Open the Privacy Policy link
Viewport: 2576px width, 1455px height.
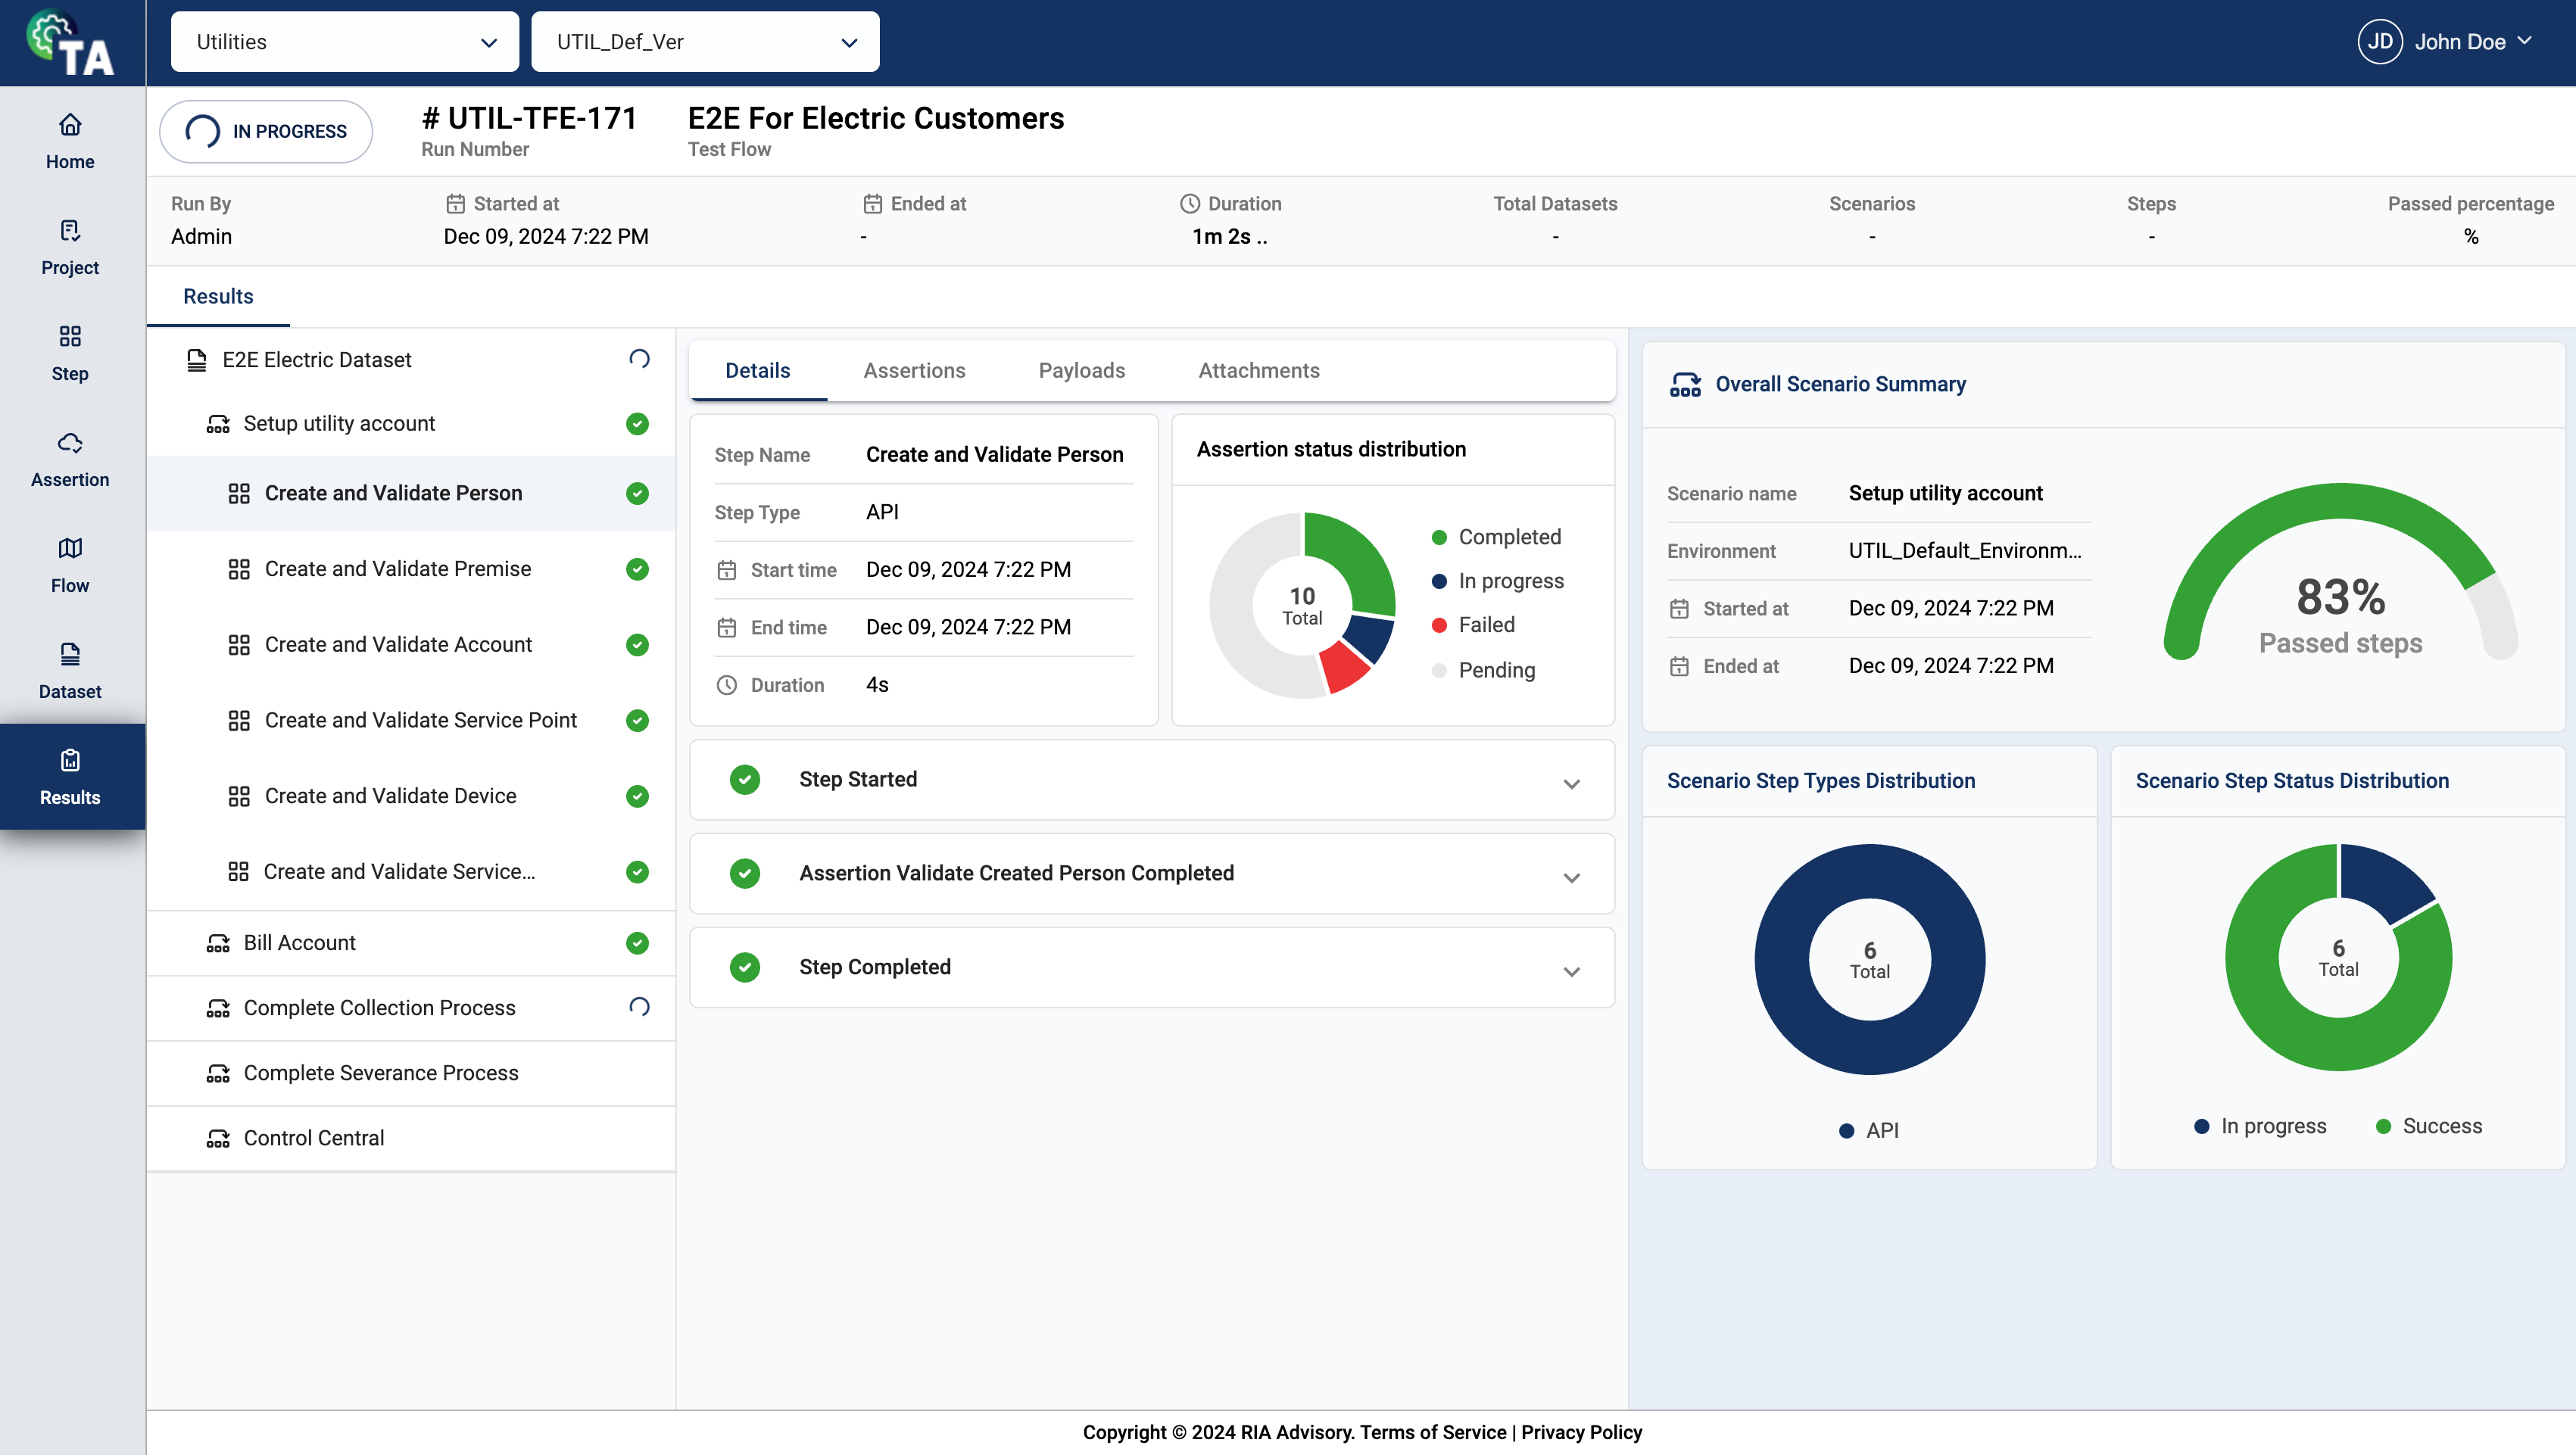[x=1581, y=1432]
